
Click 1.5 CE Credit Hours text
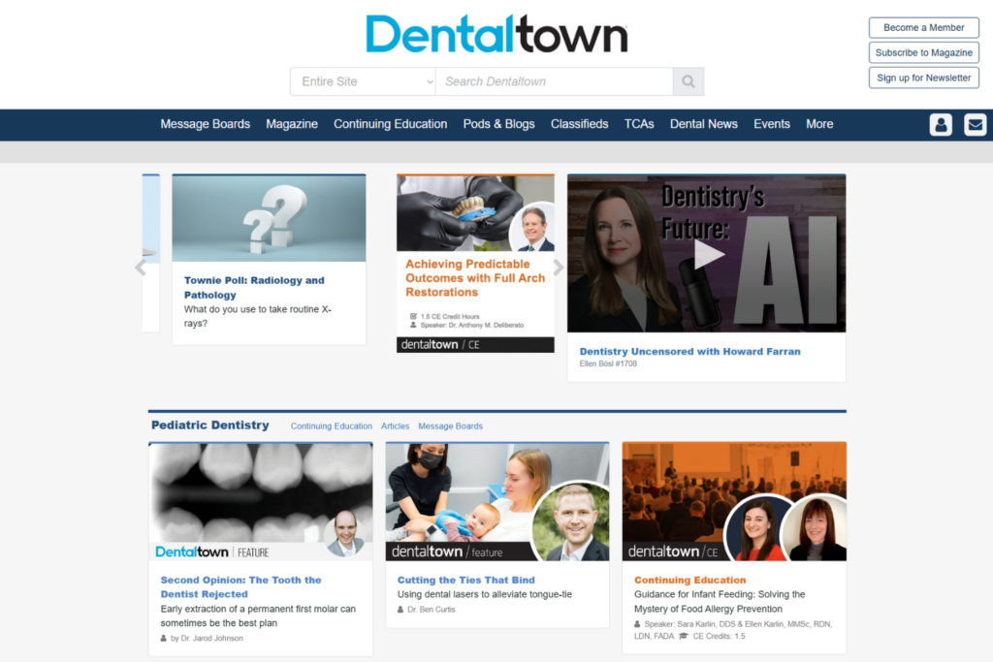click(450, 316)
